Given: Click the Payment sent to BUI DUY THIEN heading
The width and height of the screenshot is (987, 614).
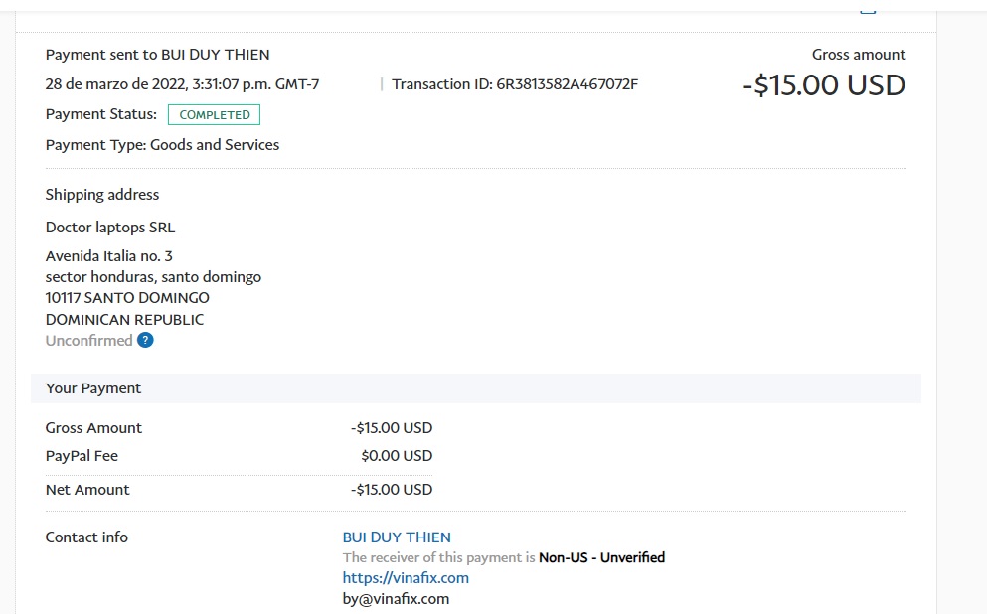Looking at the screenshot, I should pos(157,55).
